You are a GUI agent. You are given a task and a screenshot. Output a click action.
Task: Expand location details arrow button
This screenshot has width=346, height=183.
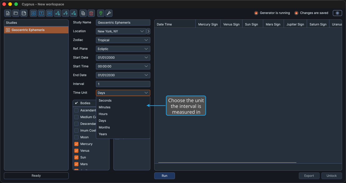[148, 31]
